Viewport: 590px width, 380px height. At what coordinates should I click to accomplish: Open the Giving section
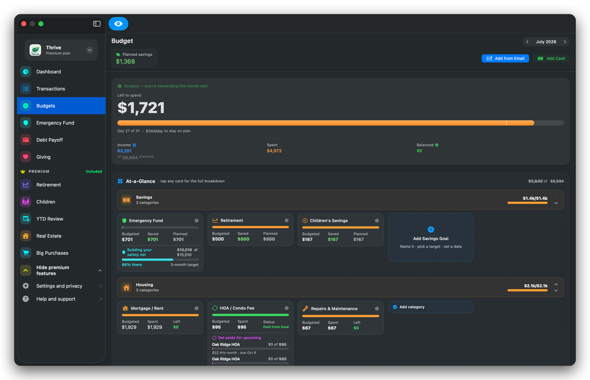(61, 157)
